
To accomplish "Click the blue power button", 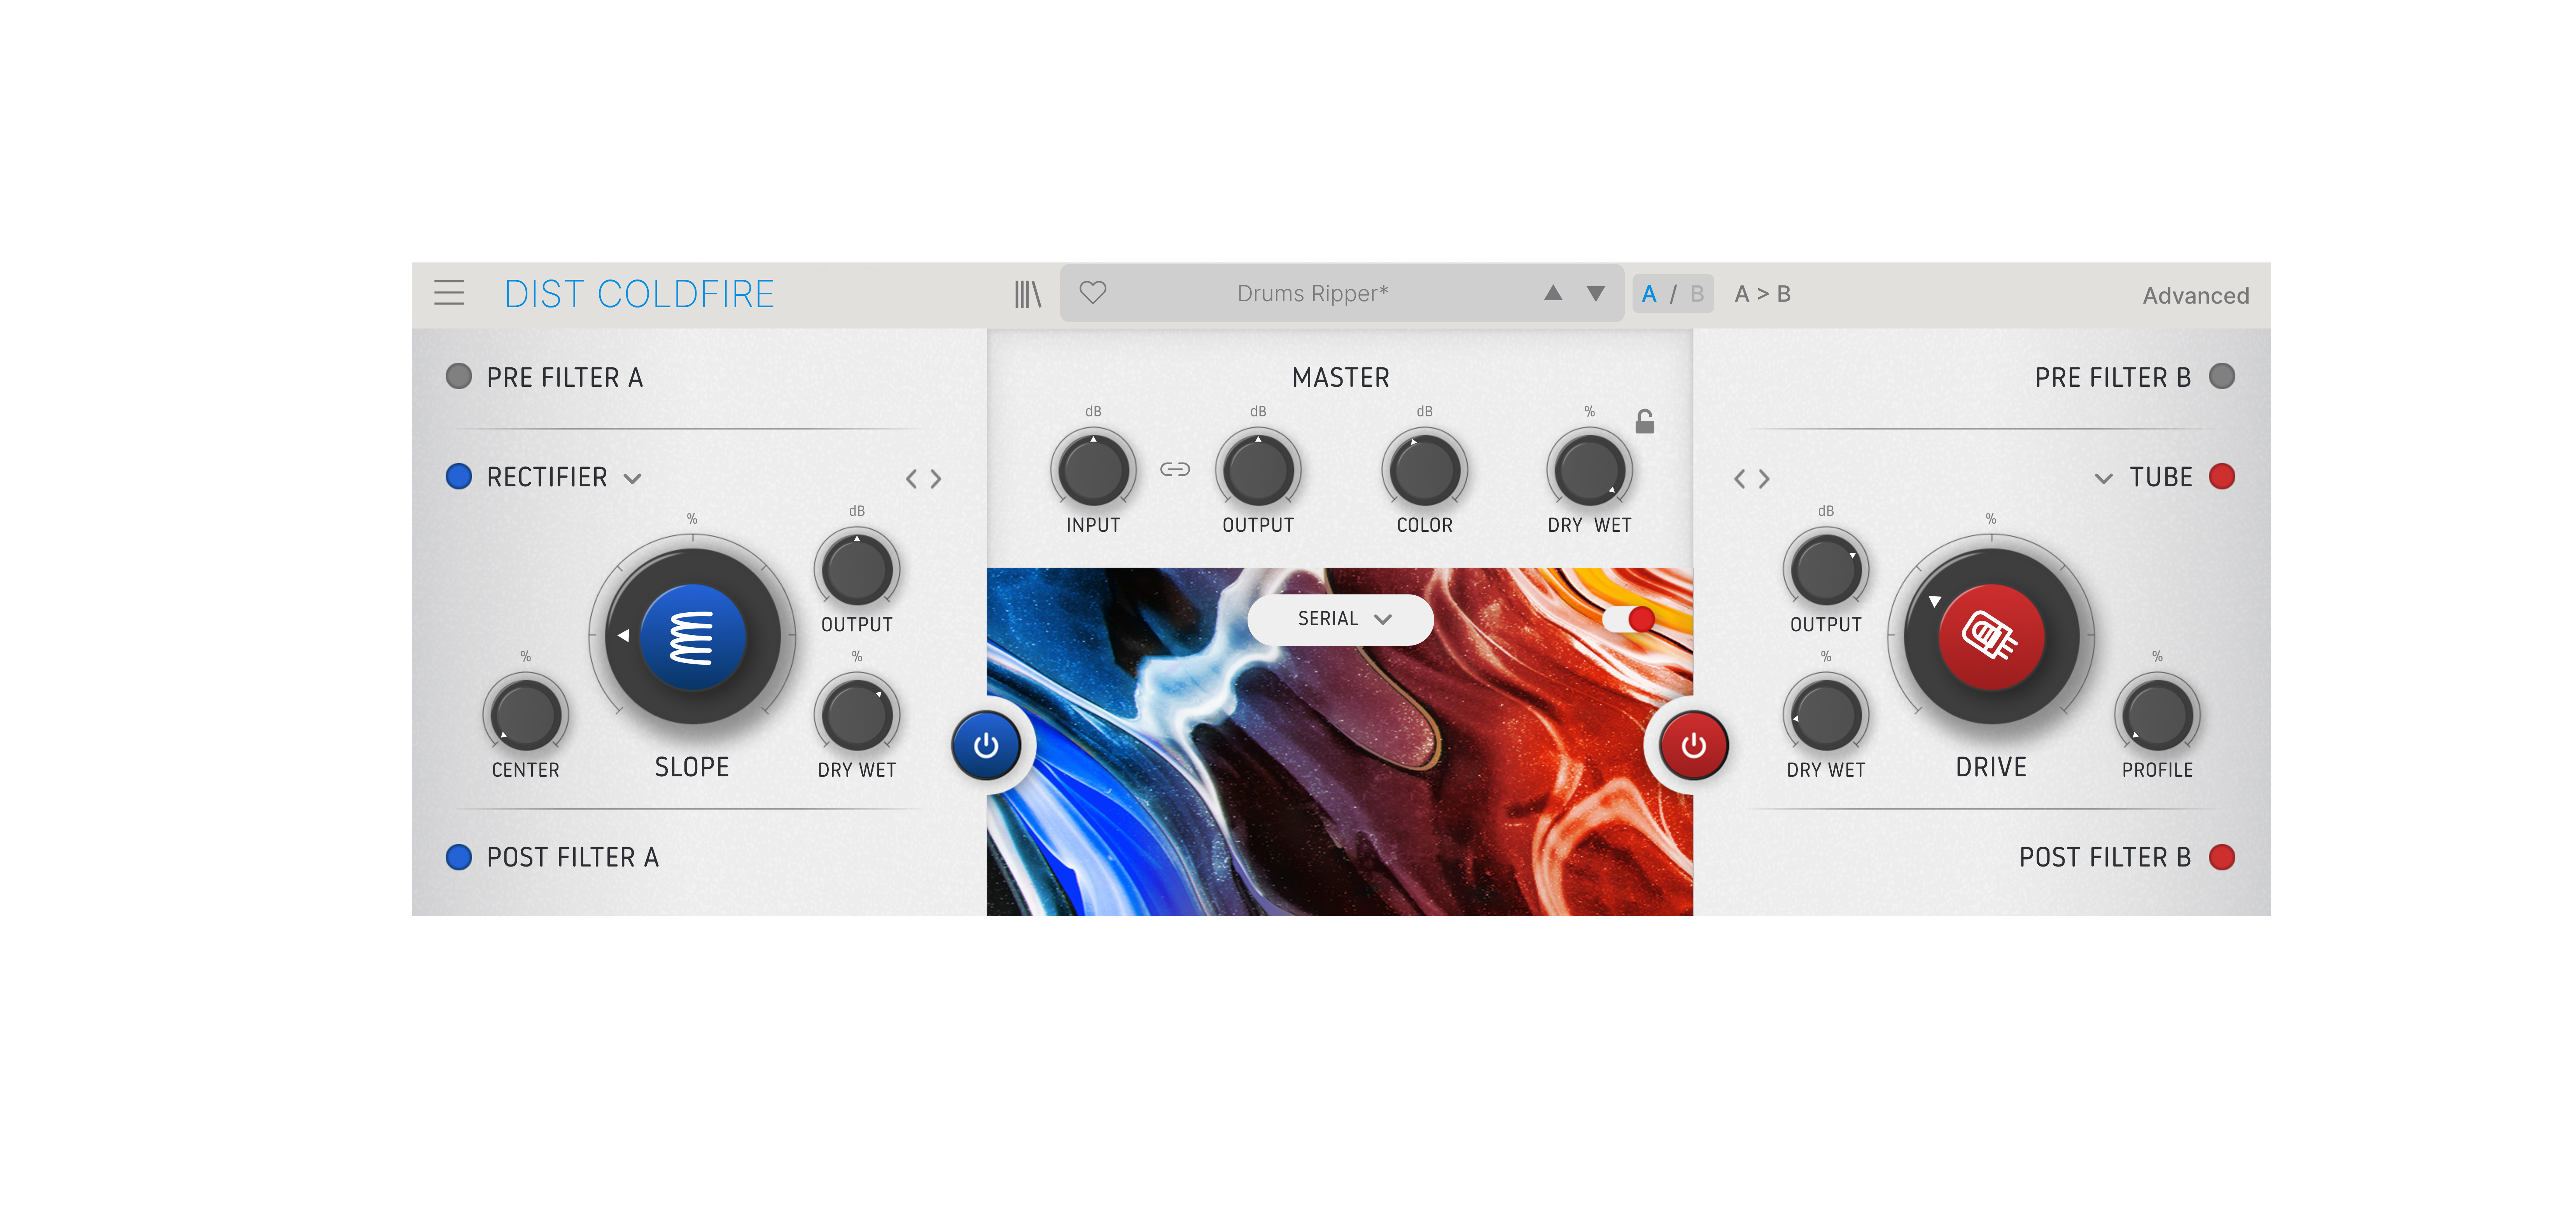I will coord(986,745).
